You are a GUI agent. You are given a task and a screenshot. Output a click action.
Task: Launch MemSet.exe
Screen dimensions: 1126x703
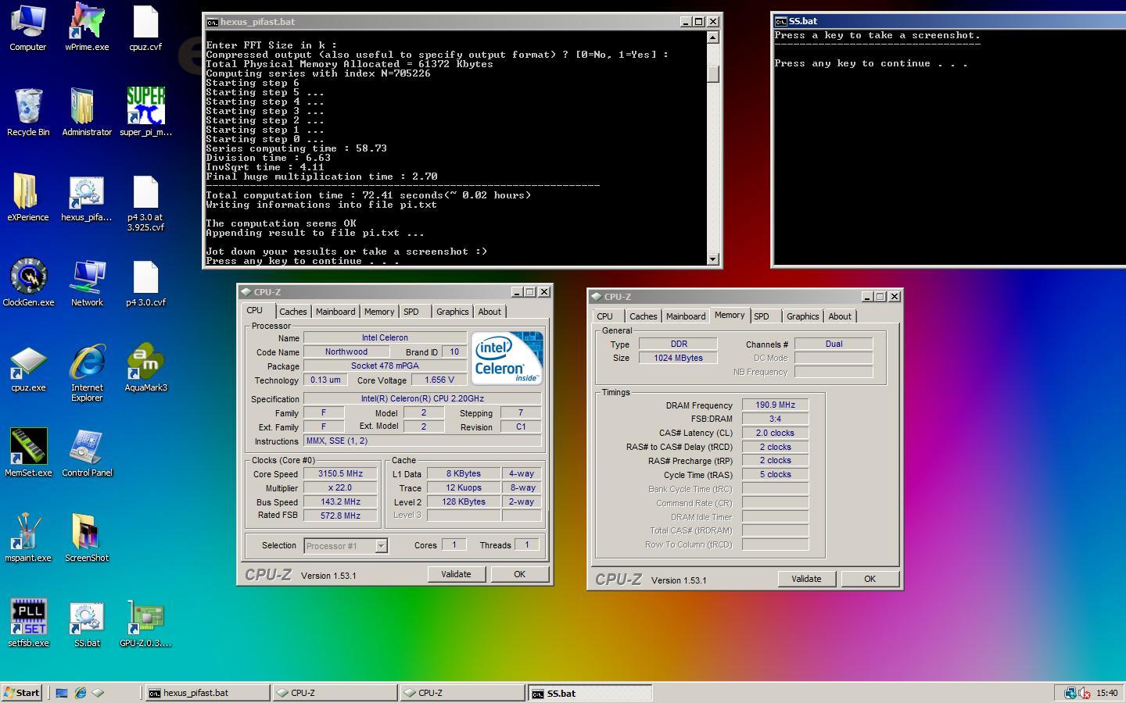(28, 454)
